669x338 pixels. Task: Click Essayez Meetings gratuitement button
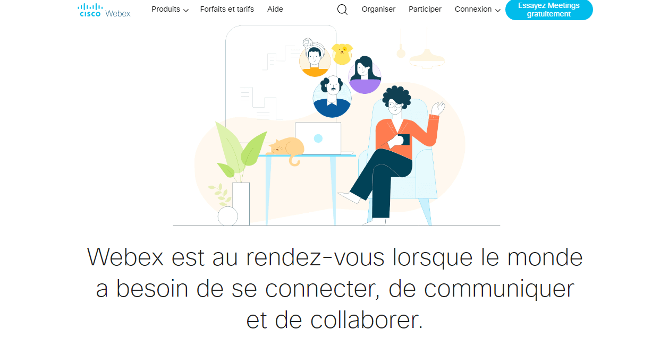tap(549, 10)
